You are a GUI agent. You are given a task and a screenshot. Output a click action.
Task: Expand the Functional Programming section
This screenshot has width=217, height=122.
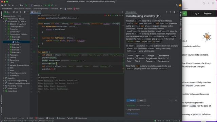pos(4,81)
